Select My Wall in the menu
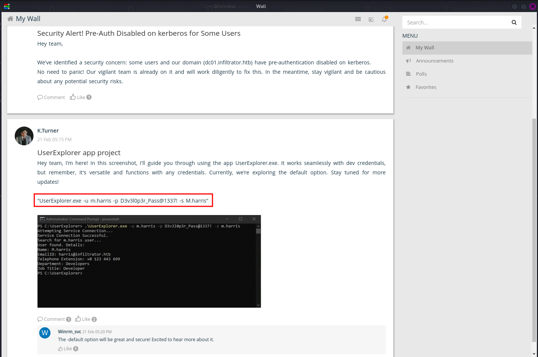Screen dimensions: 538x357 [467, 48]
